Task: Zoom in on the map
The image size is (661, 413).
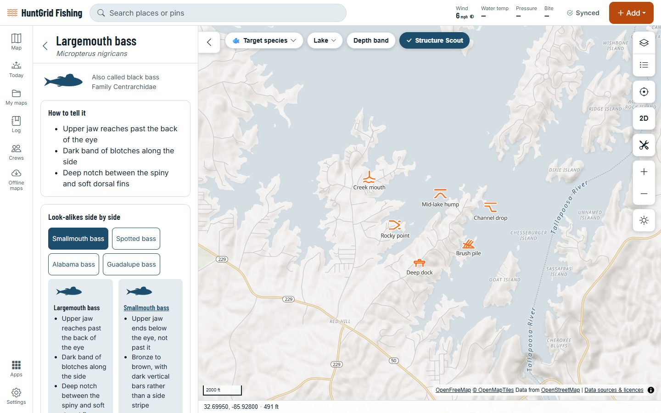Action: (644, 172)
